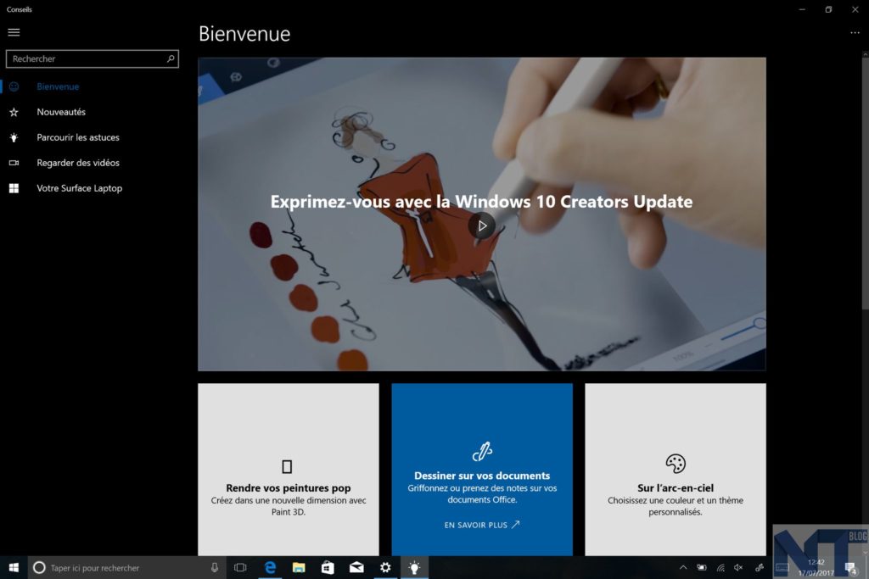This screenshot has width=869, height=579.
Task: Open File Explorer from taskbar
Action: click(299, 567)
